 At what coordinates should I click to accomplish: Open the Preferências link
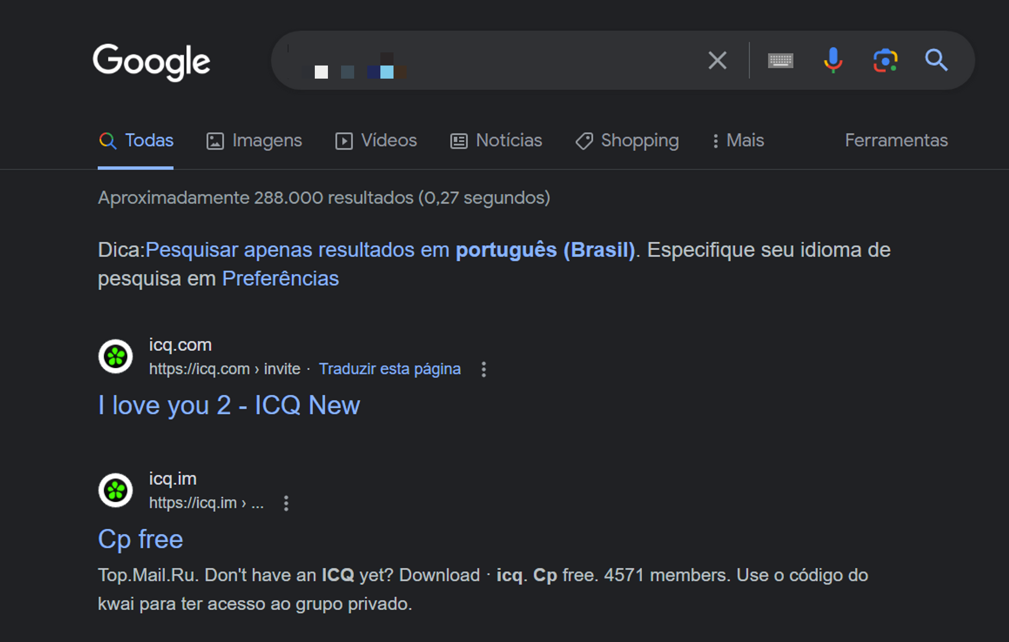(281, 279)
